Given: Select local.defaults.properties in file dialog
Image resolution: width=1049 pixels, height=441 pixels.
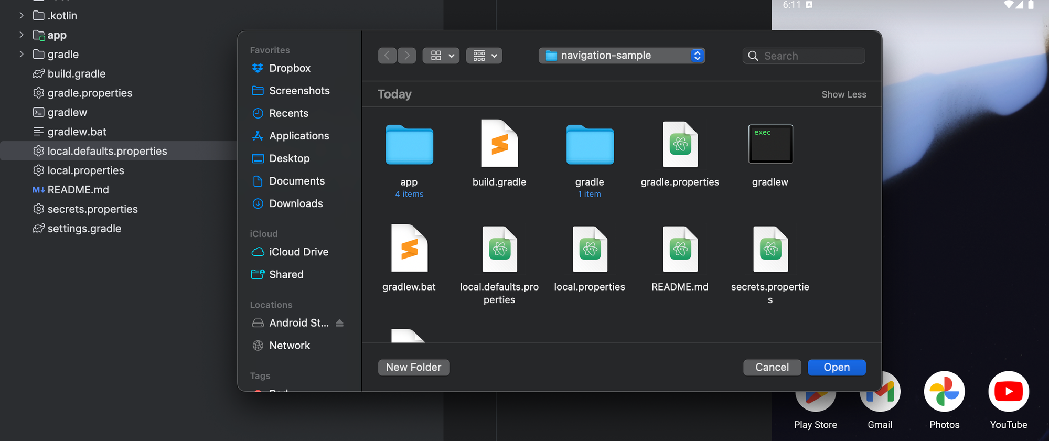Looking at the screenshot, I should 499,265.
